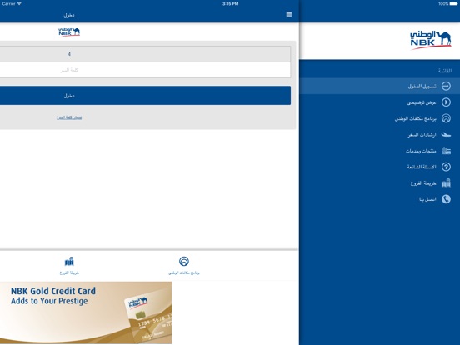The image size is (460, 345).
Task: Open the hamburger menu icon
Action: 289,14
